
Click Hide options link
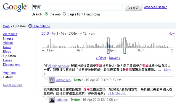[x=41, y=26]
